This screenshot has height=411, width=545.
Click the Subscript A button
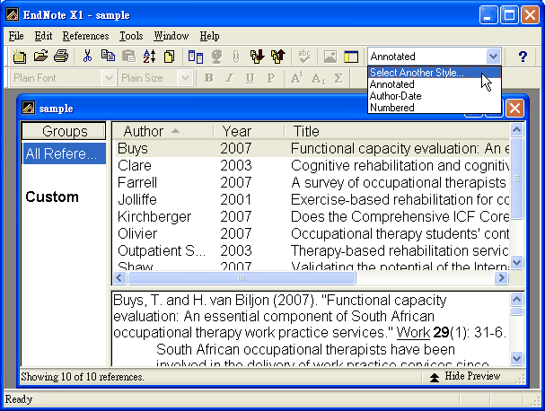point(318,78)
